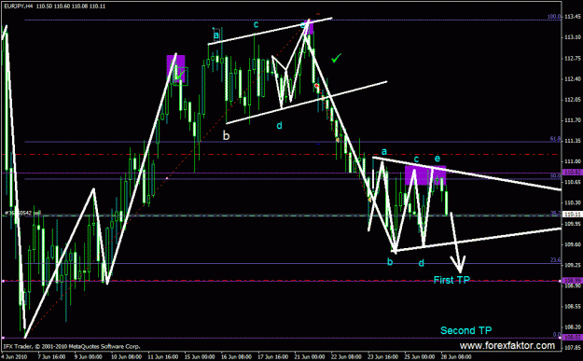This screenshot has width=583, height=361.
Task: Click the purple price tag 108.02
Action: (x=572, y=337)
